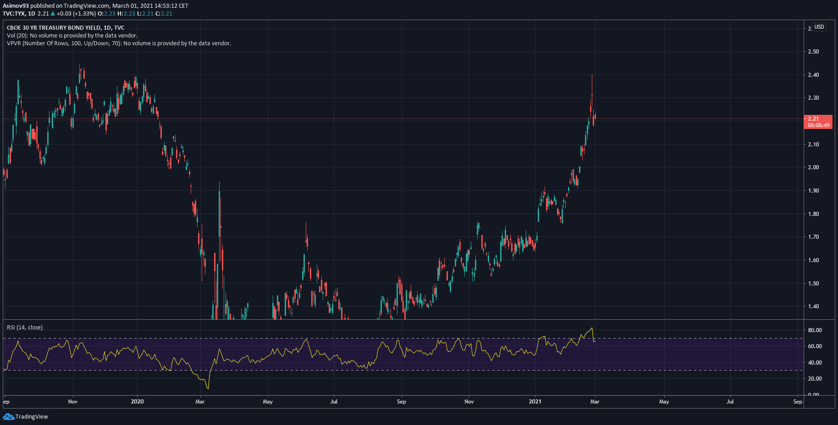Click the TradingView text at bottom left

click(x=32, y=417)
